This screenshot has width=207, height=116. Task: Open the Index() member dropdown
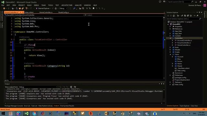click(125, 15)
